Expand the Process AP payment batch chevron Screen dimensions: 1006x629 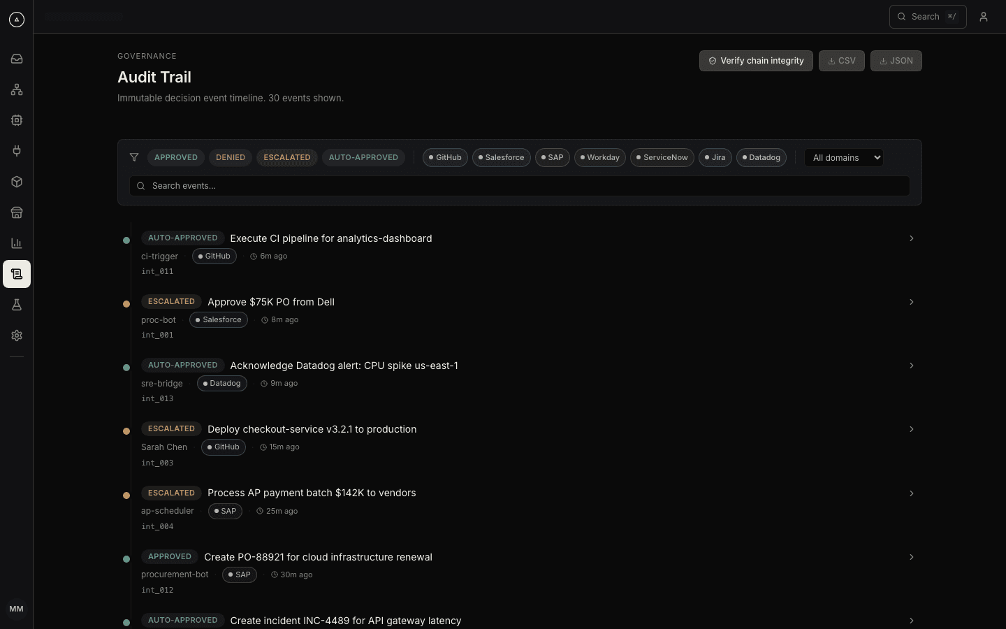[x=912, y=493]
